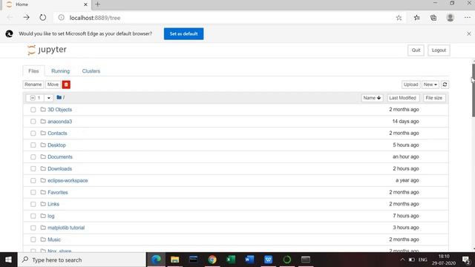Select the Contacts folder checkbox
475x267 pixels.
33,133
